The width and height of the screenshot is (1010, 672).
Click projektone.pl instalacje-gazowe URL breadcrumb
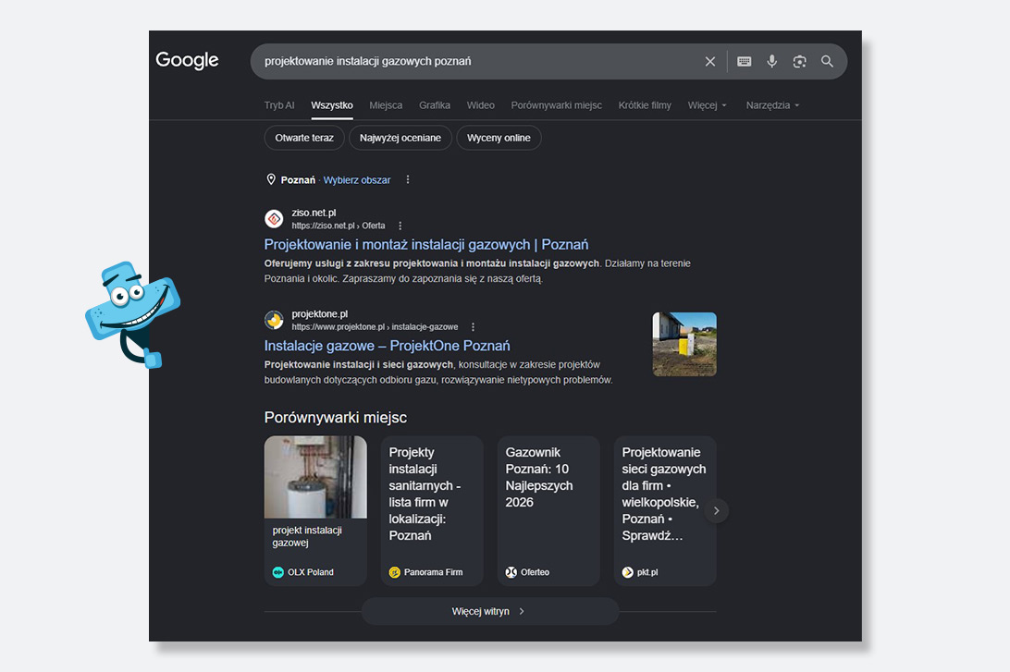(375, 327)
